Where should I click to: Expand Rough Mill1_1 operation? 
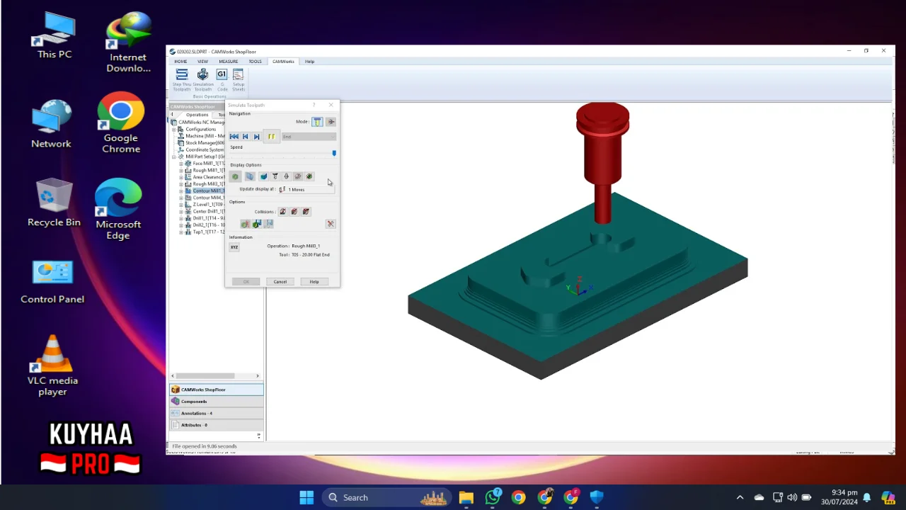pos(181,171)
